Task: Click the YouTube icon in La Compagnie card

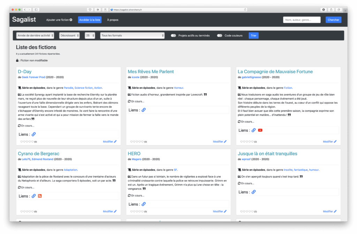Action: (260, 130)
